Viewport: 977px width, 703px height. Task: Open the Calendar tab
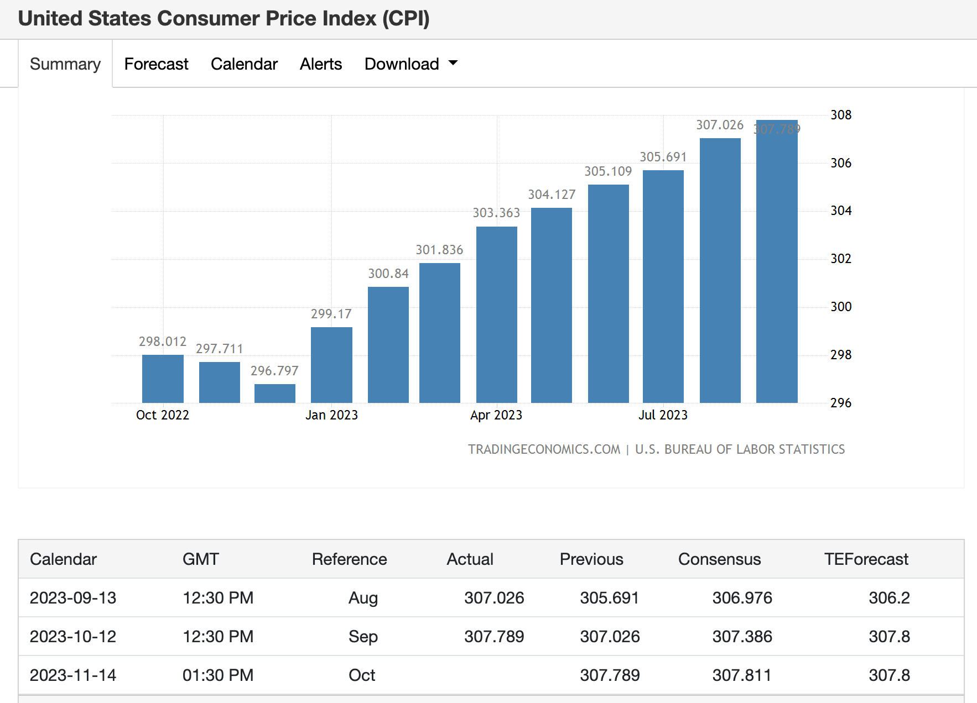pyautogui.click(x=244, y=64)
